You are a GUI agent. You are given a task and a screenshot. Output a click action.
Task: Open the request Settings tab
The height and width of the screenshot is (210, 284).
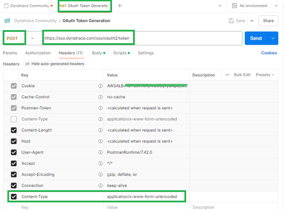coord(146,53)
